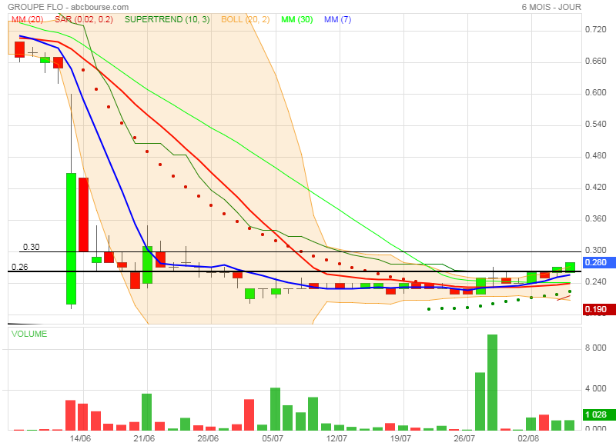
Task: Click the 8 000 volume axis value
Action: [595, 348]
